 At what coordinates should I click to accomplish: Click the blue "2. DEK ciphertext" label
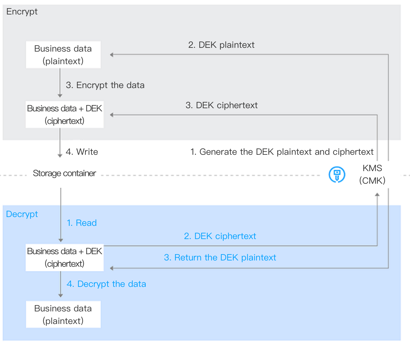coord(220,236)
